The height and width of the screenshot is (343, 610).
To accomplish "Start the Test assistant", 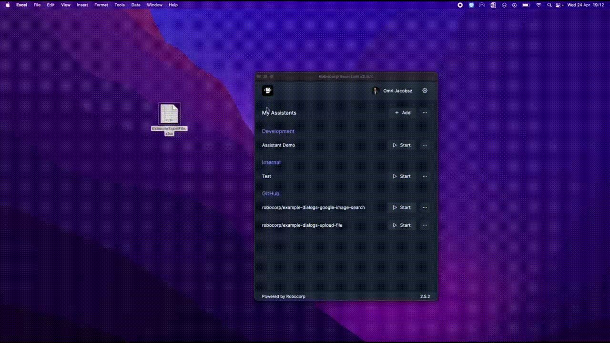I will click(401, 176).
